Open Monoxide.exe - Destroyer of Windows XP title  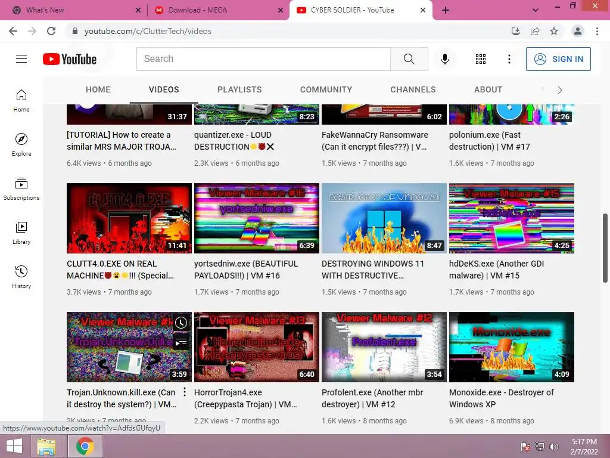click(502, 398)
